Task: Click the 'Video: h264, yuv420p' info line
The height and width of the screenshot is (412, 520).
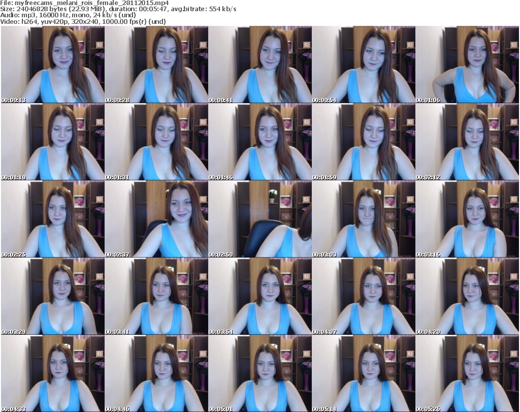Action: (x=83, y=21)
